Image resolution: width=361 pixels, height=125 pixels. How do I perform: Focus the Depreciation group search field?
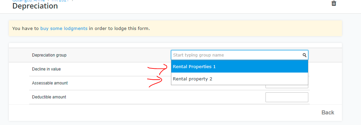point(239,55)
